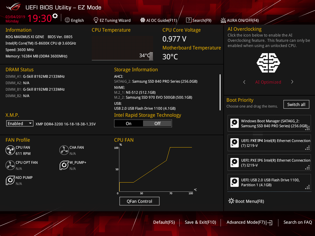Click the Storage Information scrollbar
Screen dimensions: 315x236
(220, 92)
